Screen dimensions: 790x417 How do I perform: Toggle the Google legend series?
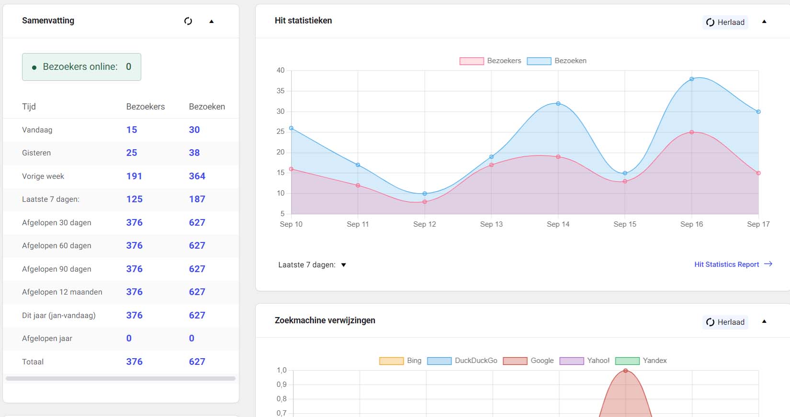tap(528, 361)
